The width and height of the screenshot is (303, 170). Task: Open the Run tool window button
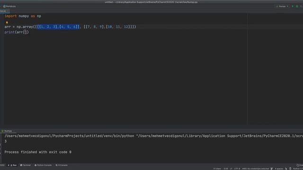coord(12,165)
